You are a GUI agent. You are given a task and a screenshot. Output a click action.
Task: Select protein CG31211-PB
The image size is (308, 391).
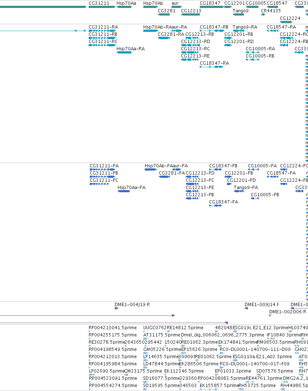click(104, 173)
